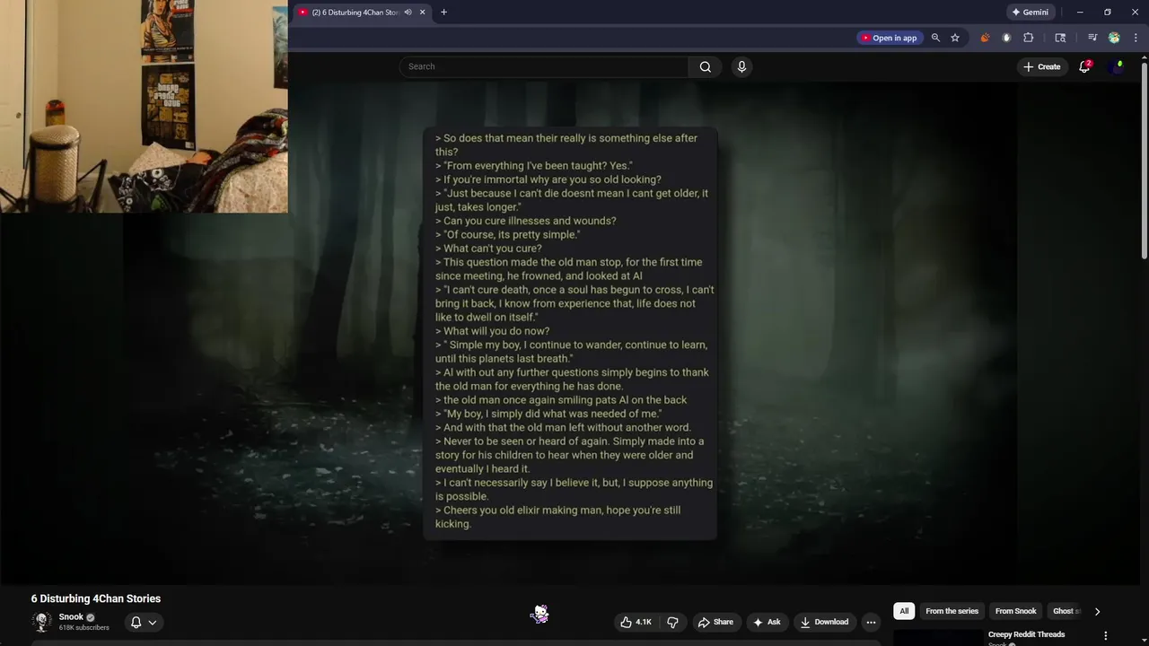1149x646 pixels.
Task: Select the From the series chip
Action: pyautogui.click(x=952, y=611)
